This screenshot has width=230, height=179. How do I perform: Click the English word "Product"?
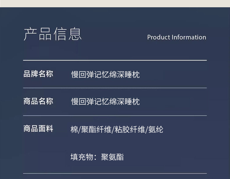pyautogui.click(x=158, y=37)
